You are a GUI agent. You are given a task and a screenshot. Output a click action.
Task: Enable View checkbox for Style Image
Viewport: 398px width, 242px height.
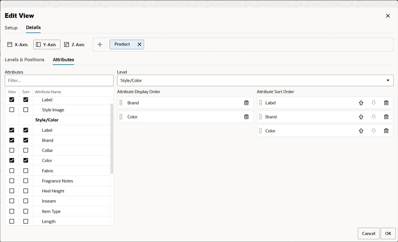pos(12,110)
